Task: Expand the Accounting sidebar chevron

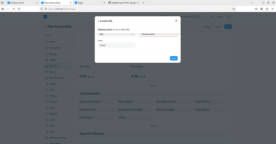Action: click(68, 48)
